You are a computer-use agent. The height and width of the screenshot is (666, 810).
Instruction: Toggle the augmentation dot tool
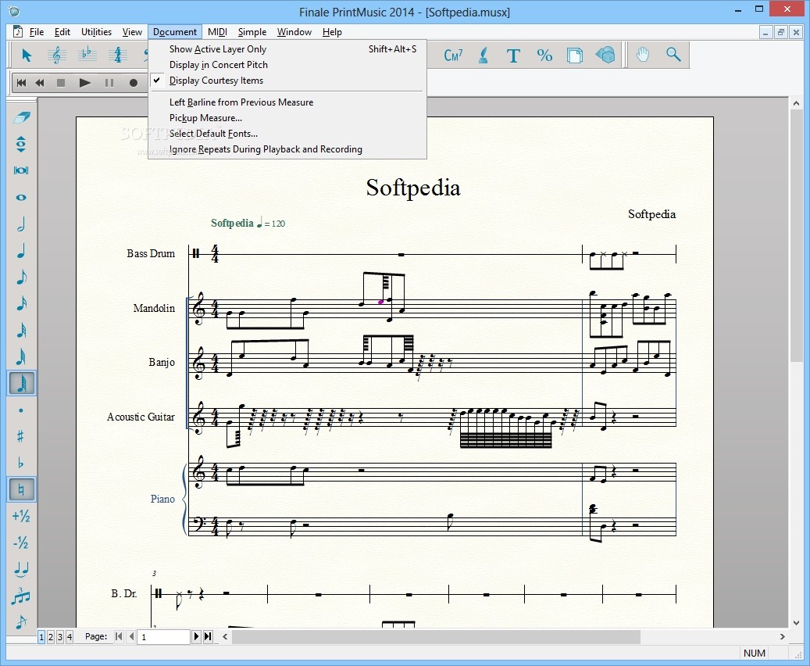pos(21,410)
